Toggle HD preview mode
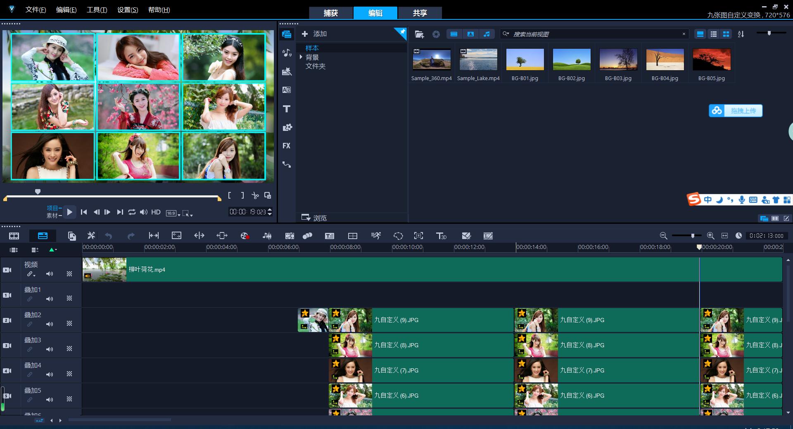Screen dimensions: 793x429 point(156,212)
